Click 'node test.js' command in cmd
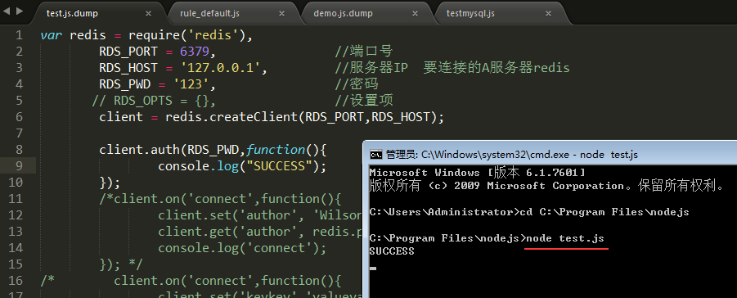This screenshot has height=298, width=737. point(565,239)
